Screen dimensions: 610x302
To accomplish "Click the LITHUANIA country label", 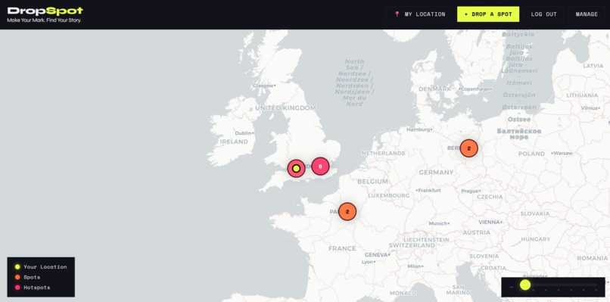I will point(582,95).
